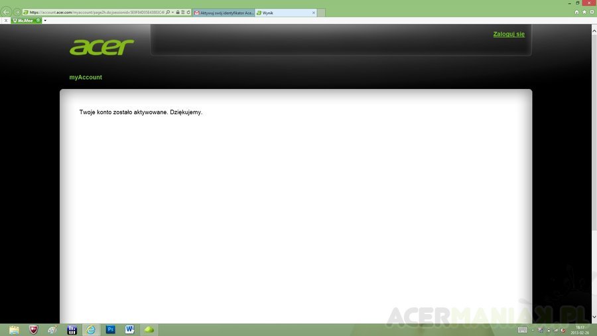Screen dimensions: 597x336
Task: Click the security padlock icon in the address bar
Action: [x=178, y=13]
